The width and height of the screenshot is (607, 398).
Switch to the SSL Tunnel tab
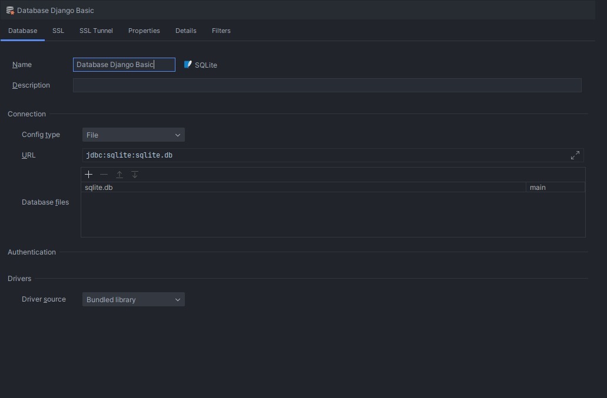click(x=96, y=31)
